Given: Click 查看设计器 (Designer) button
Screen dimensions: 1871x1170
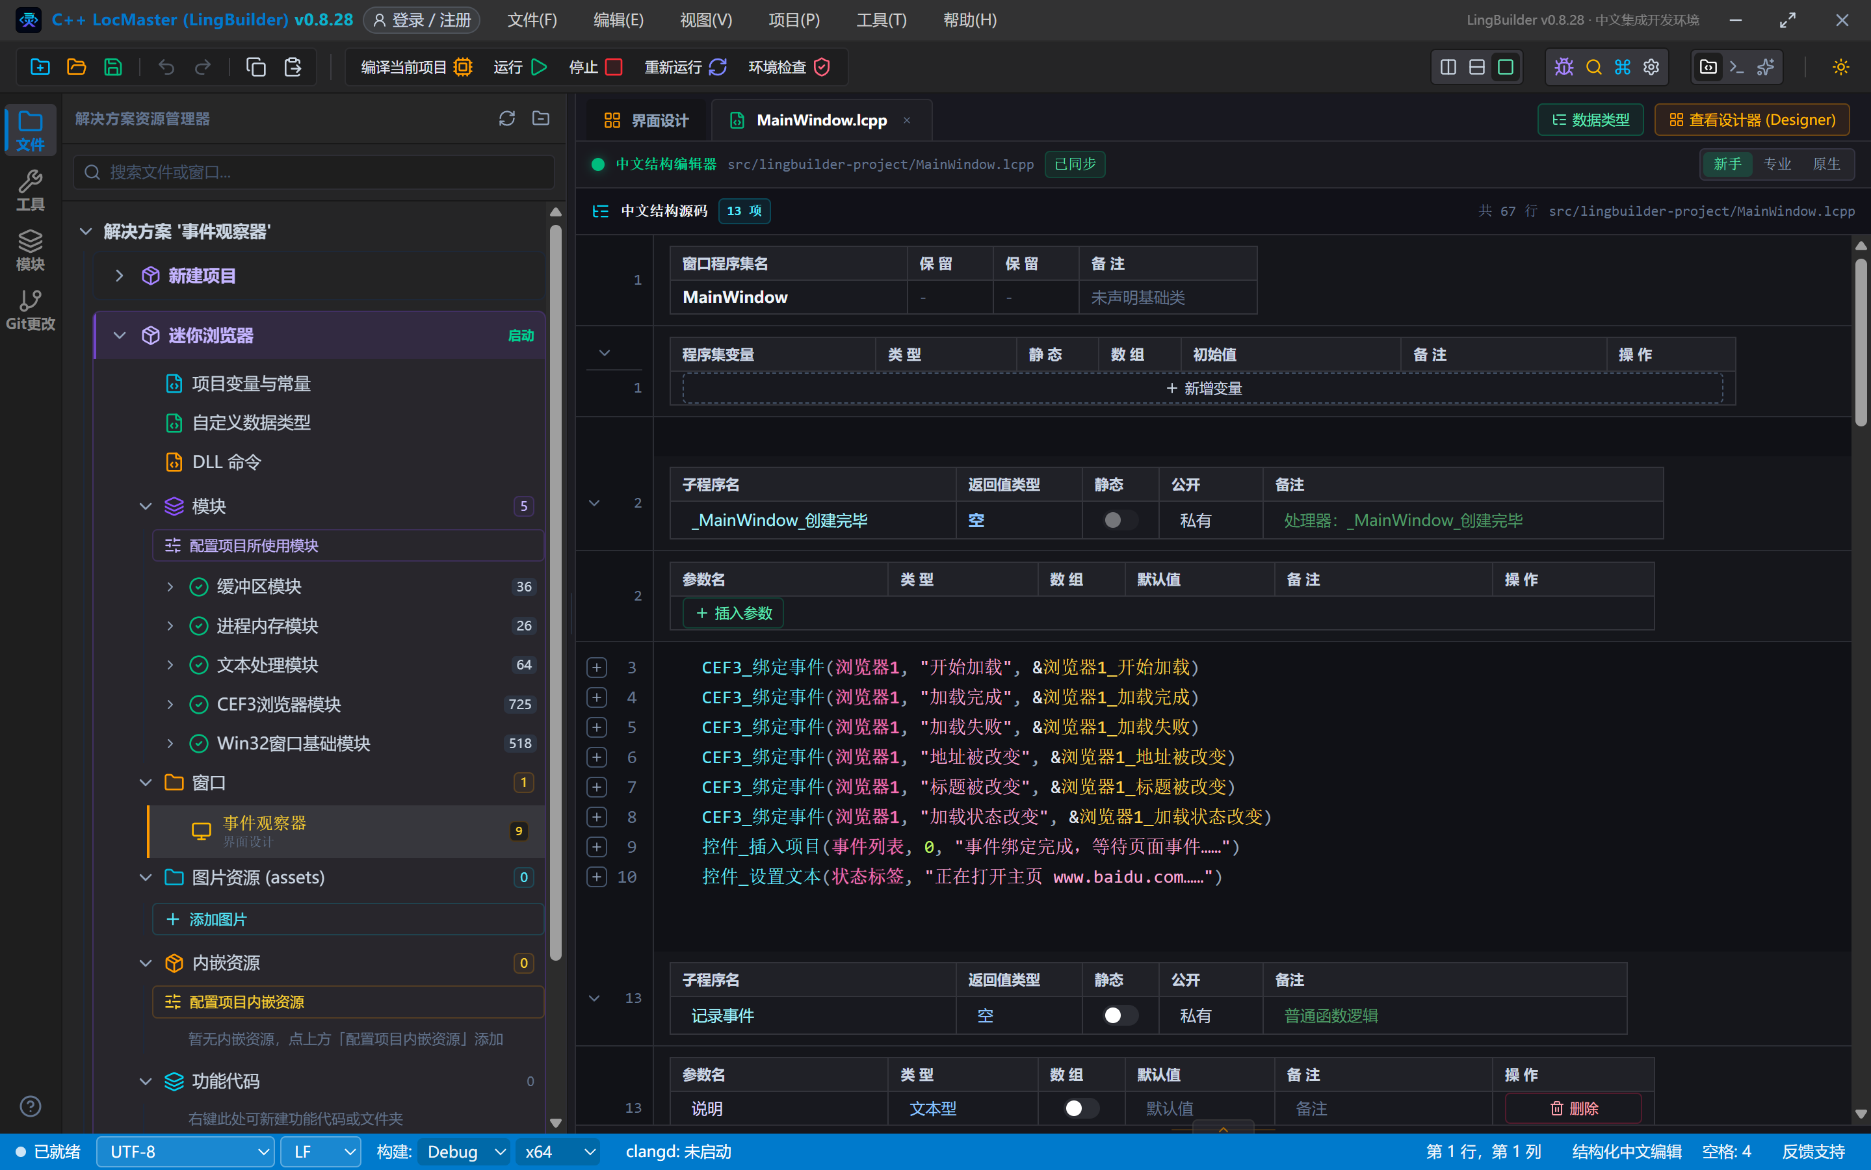Looking at the screenshot, I should coord(1752,120).
